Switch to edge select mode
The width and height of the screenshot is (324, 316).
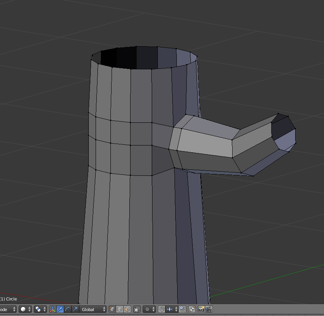point(120,309)
